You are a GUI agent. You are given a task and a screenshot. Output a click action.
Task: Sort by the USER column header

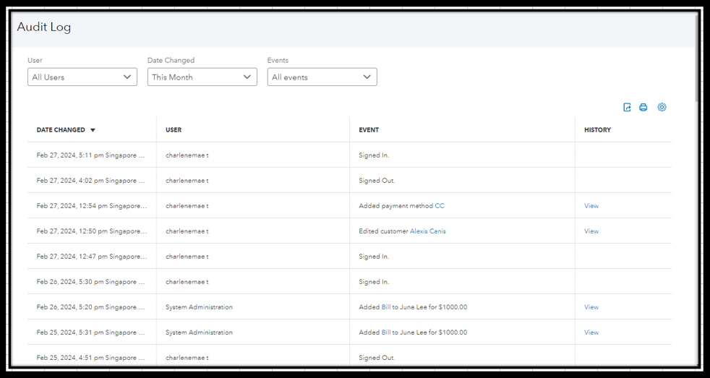tap(174, 130)
